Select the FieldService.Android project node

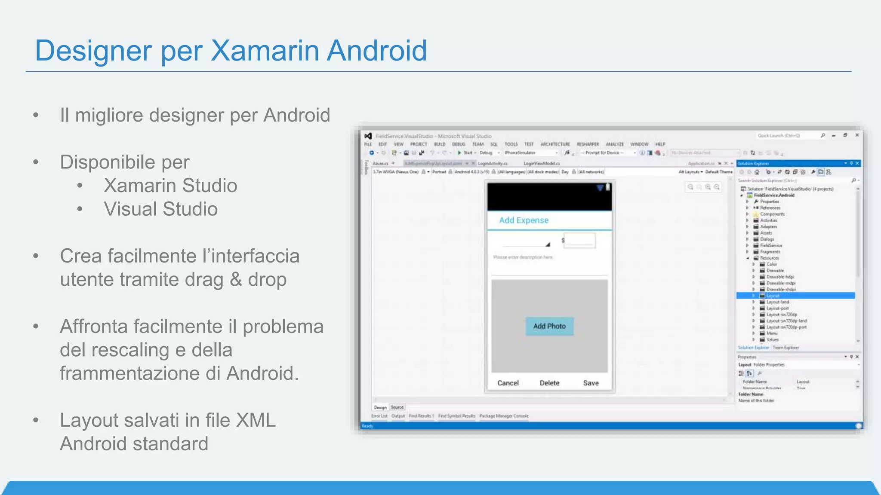[x=774, y=195]
